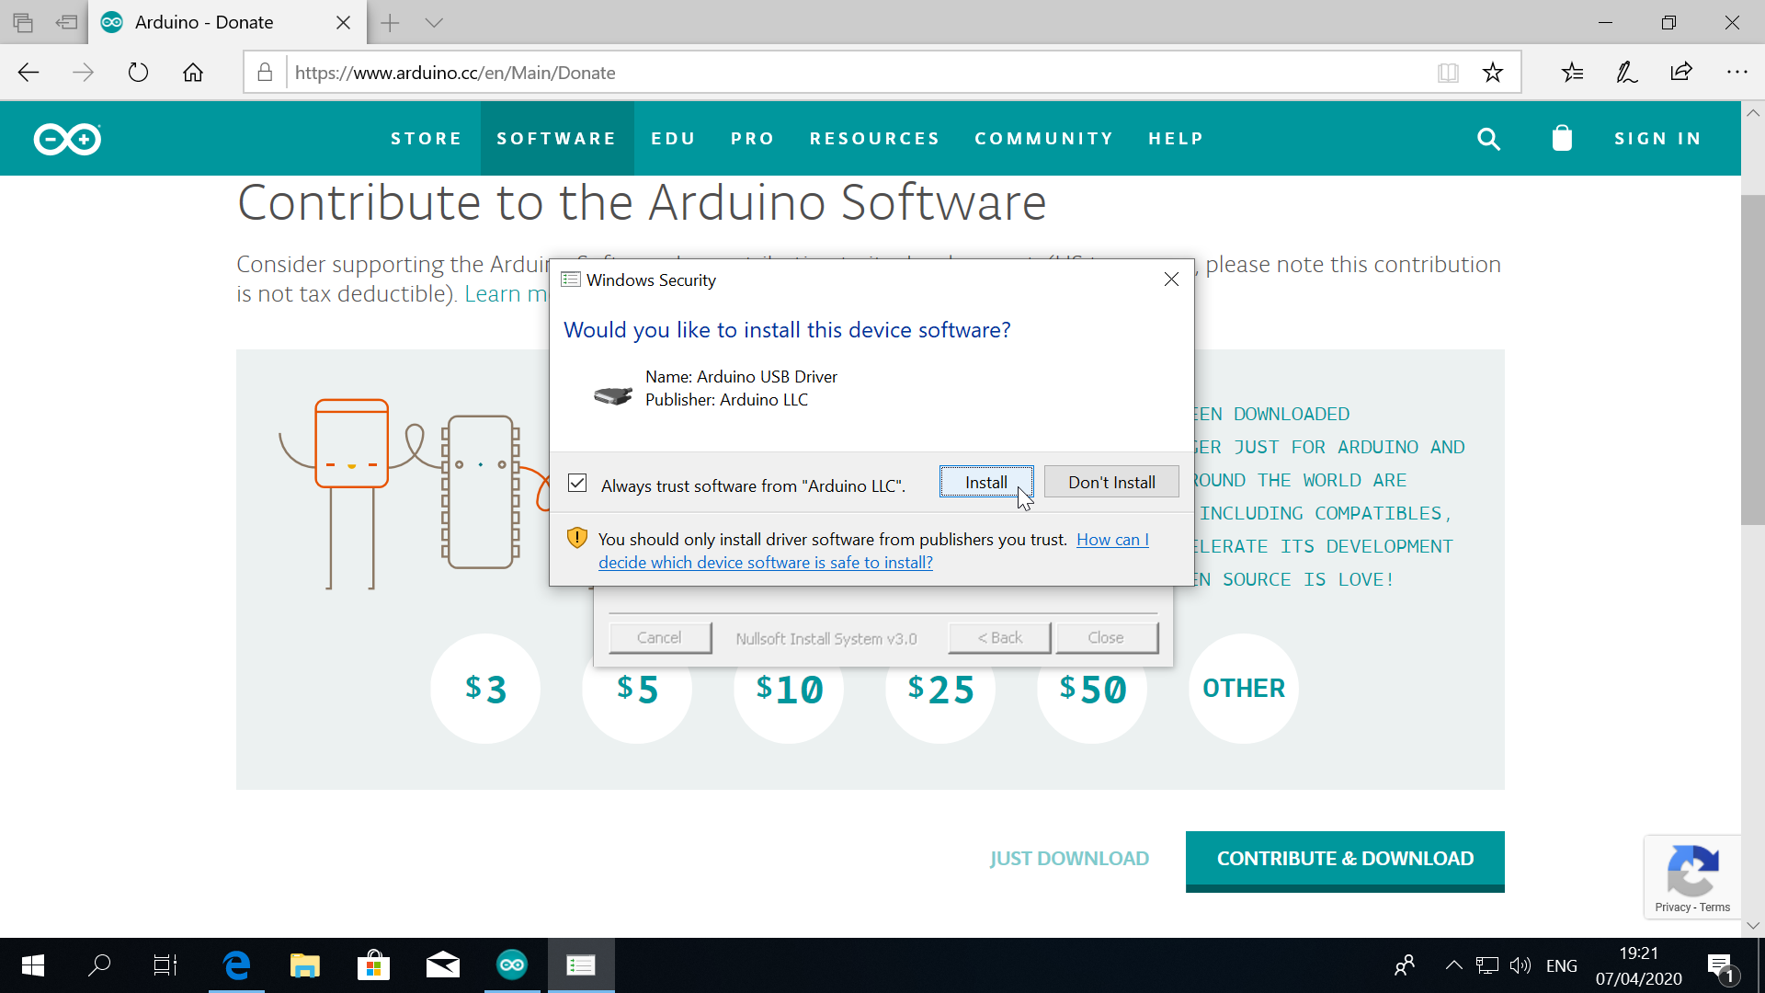1765x993 pixels.
Task: Open the favorites hub icon
Action: [x=1572, y=73]
